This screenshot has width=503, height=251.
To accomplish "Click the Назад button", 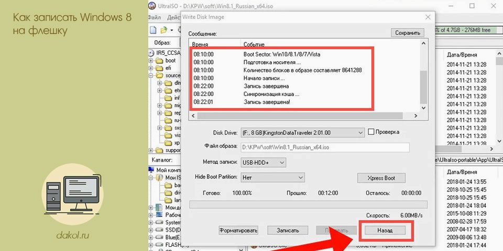I will pos(385,230).
